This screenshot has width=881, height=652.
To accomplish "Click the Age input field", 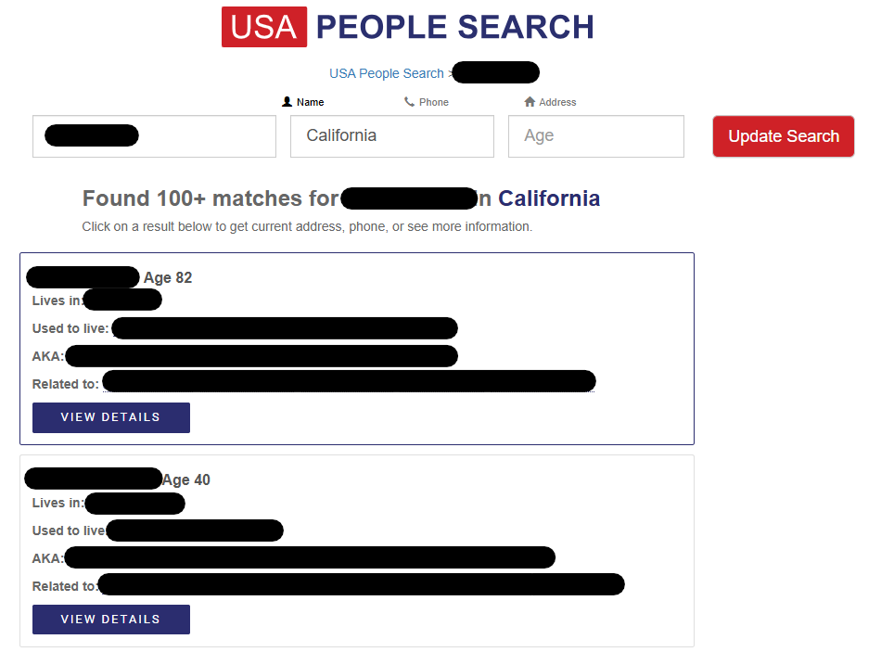I will 595,135.
